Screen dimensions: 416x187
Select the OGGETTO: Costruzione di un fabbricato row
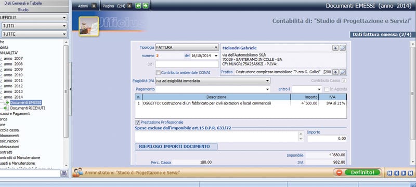tap(241, 103)
